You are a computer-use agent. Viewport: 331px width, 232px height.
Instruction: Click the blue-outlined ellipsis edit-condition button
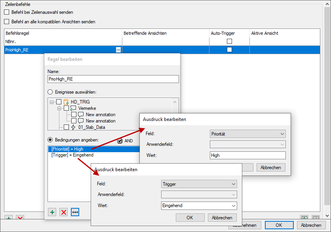[x=75, y=212]
